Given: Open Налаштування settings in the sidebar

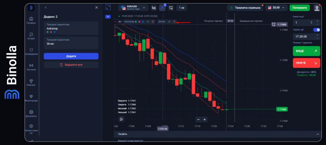Looking at the screenshot, I should (x=31, y=129).
